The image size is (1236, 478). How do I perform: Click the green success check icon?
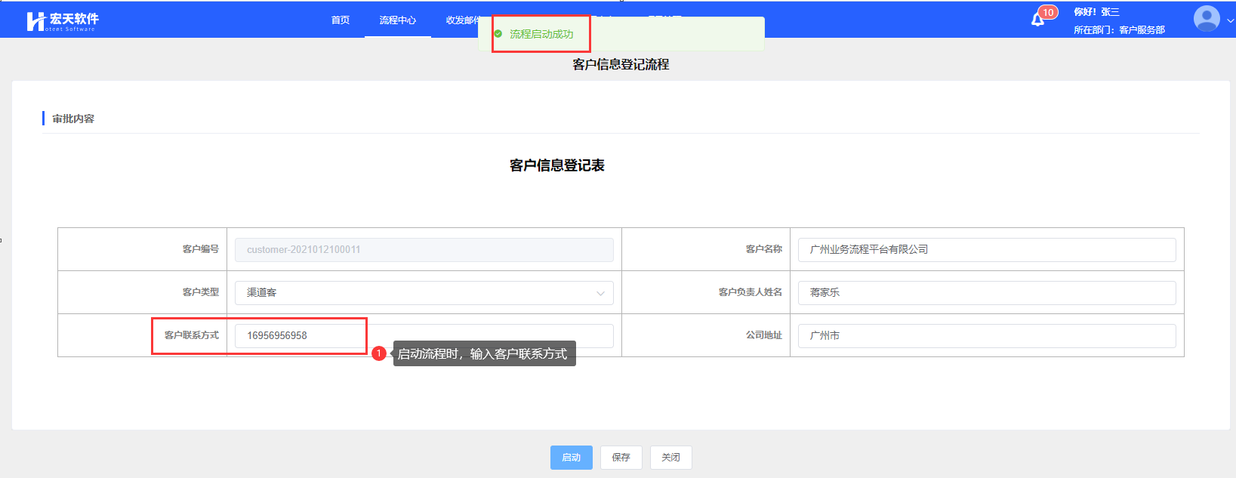tap(498, 34)
